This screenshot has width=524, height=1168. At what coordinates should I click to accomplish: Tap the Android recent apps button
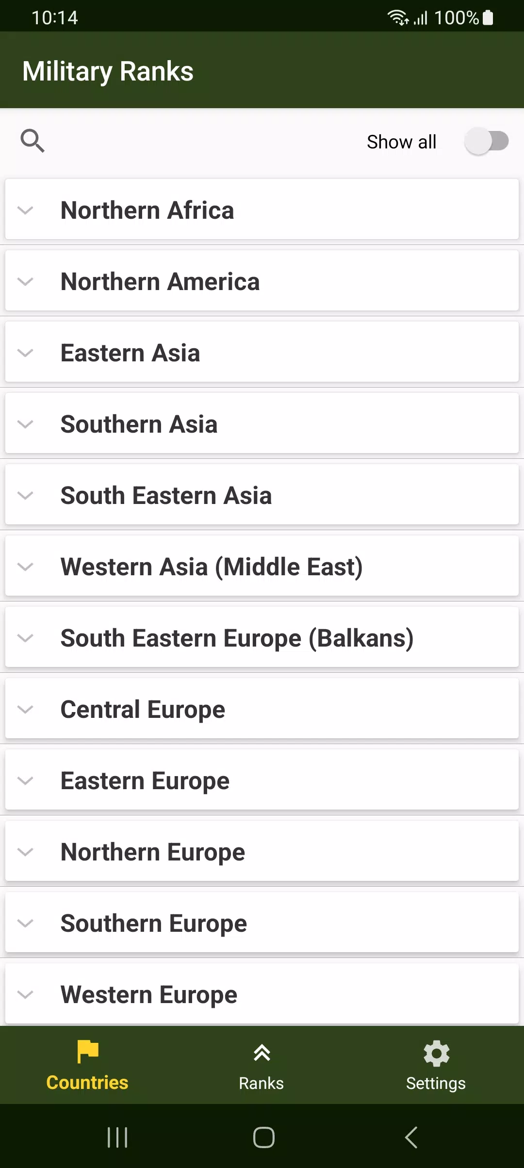click(x=117, y=1137)
